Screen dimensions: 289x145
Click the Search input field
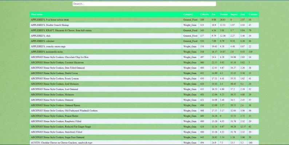tap(144, 4)
